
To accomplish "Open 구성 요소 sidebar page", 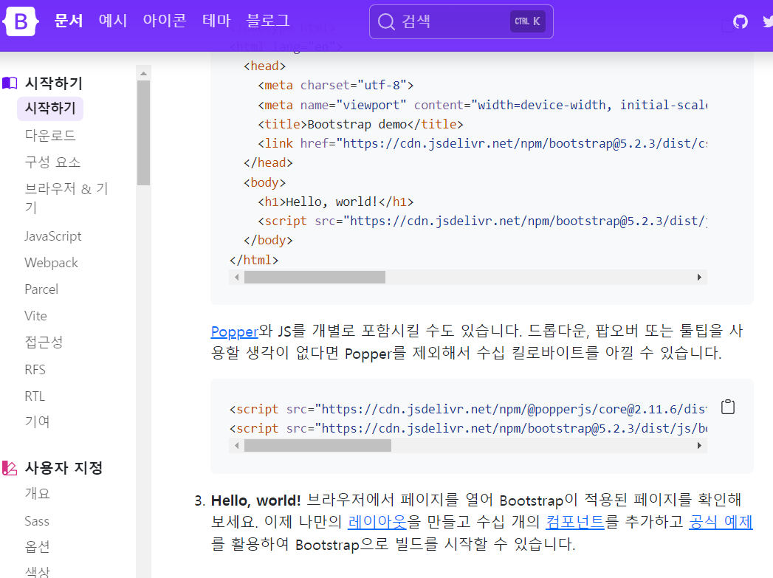I will pos(52,162).
